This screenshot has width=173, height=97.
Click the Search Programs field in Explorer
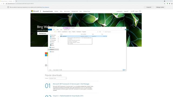coord(114,32)
